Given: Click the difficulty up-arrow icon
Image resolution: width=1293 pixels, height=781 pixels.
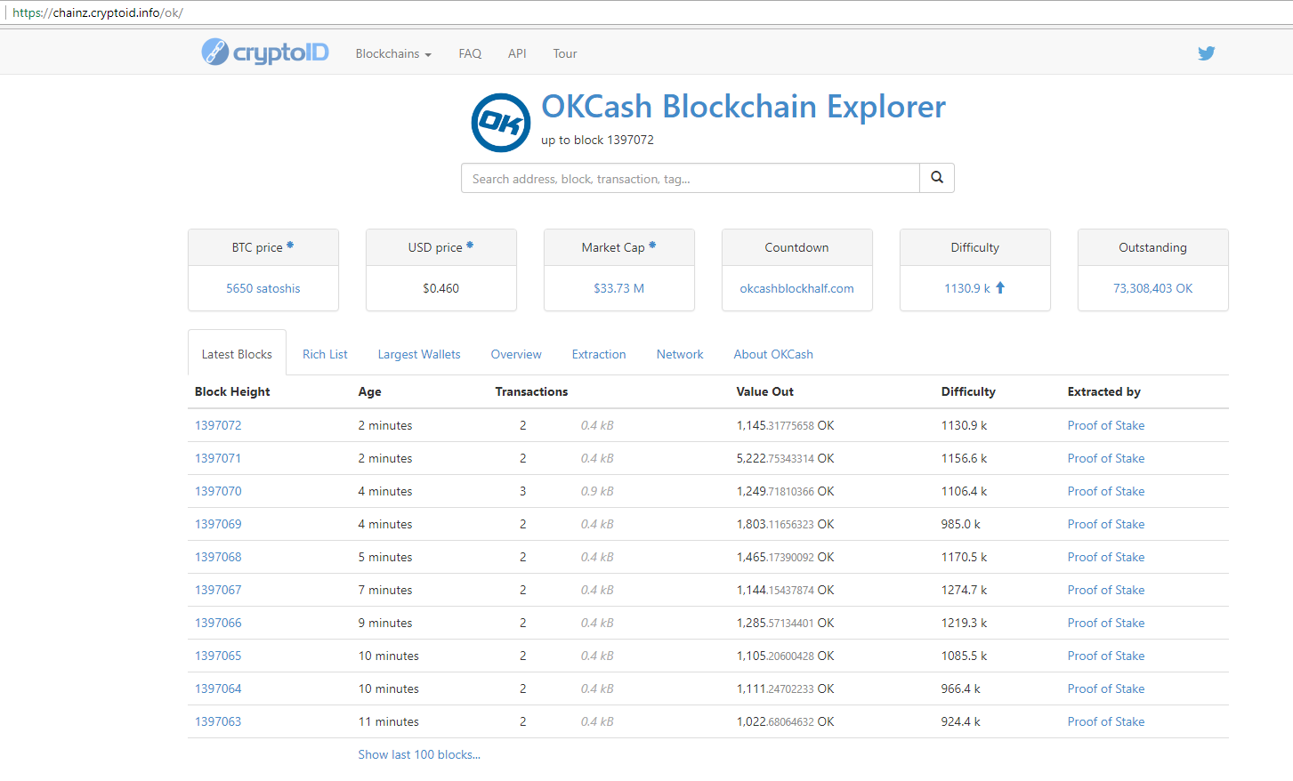Looking at the screenshot, I should [x=1000, y=287].
